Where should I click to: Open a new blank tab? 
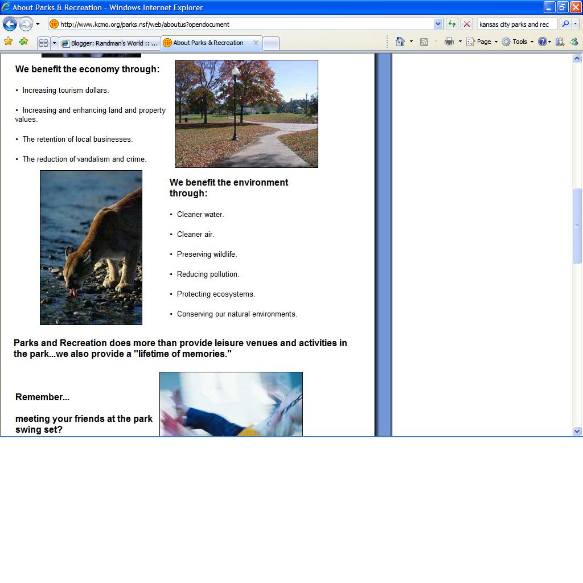point(271,43)
